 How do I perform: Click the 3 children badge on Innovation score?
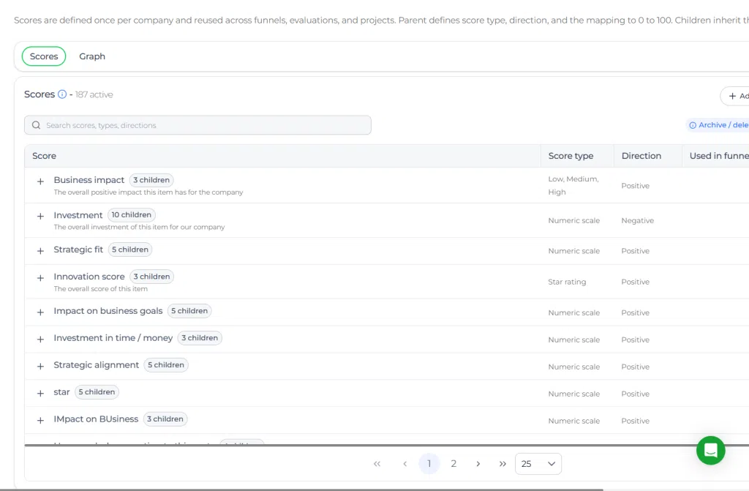coord(152,277)
